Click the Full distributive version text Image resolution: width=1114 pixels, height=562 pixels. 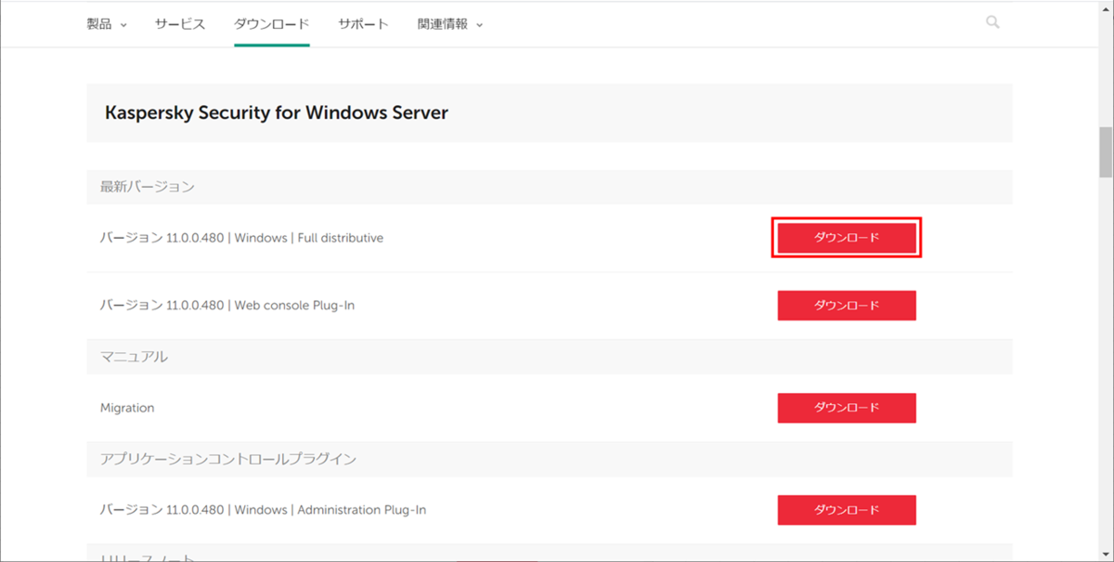click(x=241, y=238)
